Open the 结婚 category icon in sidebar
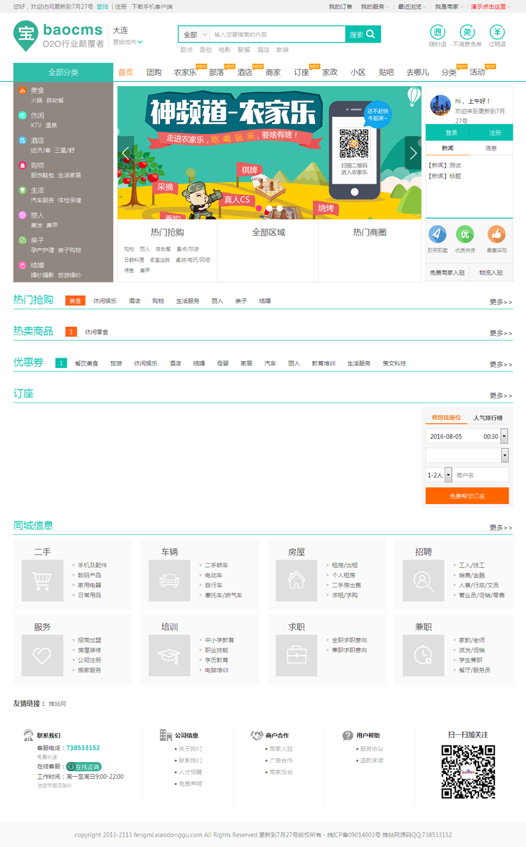Image resolution: width=526 pixels, height=847 pixels. coord(22,265)
